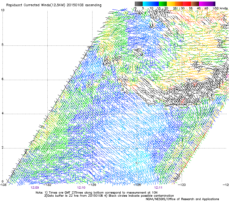Pick the brown 35–40 knots color segment
The width and height of the screenshot is (229, 201).
(195, 4)
